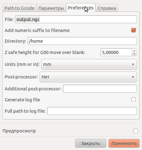The image size is (142, 150).
Task: Click the Закрыть button
Action: tap(91, 143)
